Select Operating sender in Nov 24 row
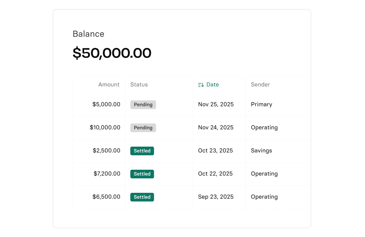This screenshot has width=365, height=237. tap(264, 128)
